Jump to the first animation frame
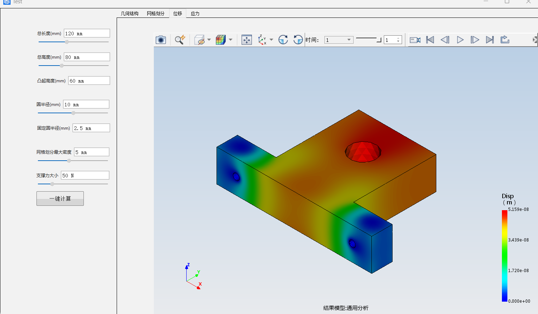This screenshot has width=538, height=314. (x=430, y=40)
